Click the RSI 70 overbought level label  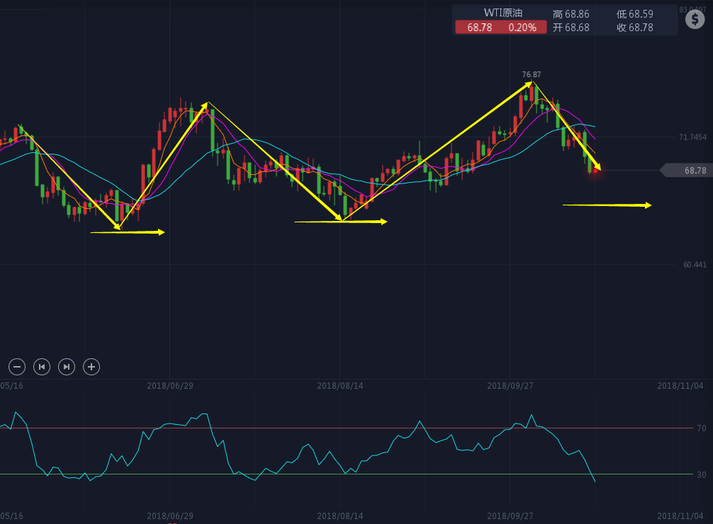701,428
